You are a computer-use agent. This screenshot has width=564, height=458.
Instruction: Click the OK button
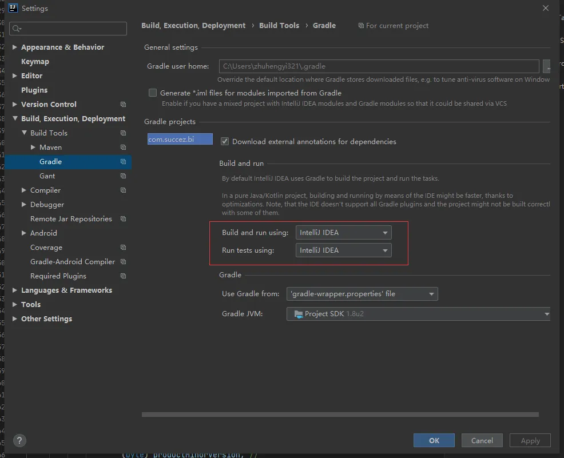coord(434,440)
